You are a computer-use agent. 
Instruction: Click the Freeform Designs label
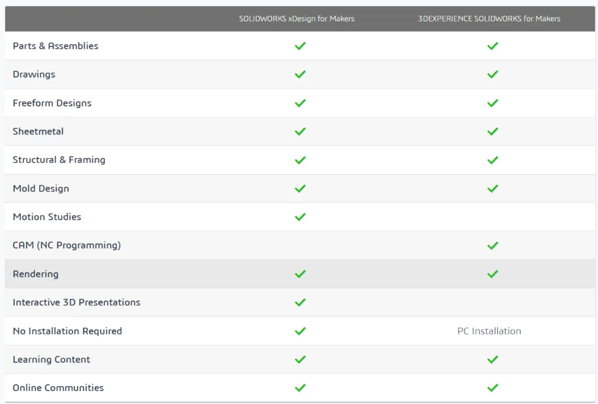pyautogui.click(x=52, y=103)
